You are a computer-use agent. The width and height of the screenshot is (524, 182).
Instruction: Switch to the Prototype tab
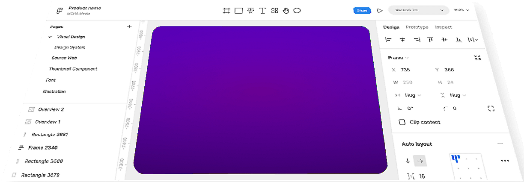417,27
